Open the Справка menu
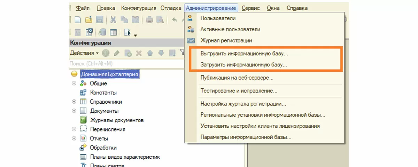 [x=297, y=8]
